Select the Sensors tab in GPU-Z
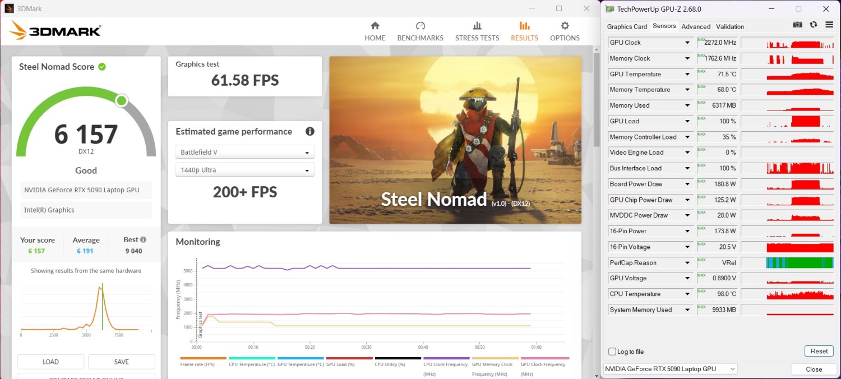Screen dimensions: 841x379 point(664,26)
